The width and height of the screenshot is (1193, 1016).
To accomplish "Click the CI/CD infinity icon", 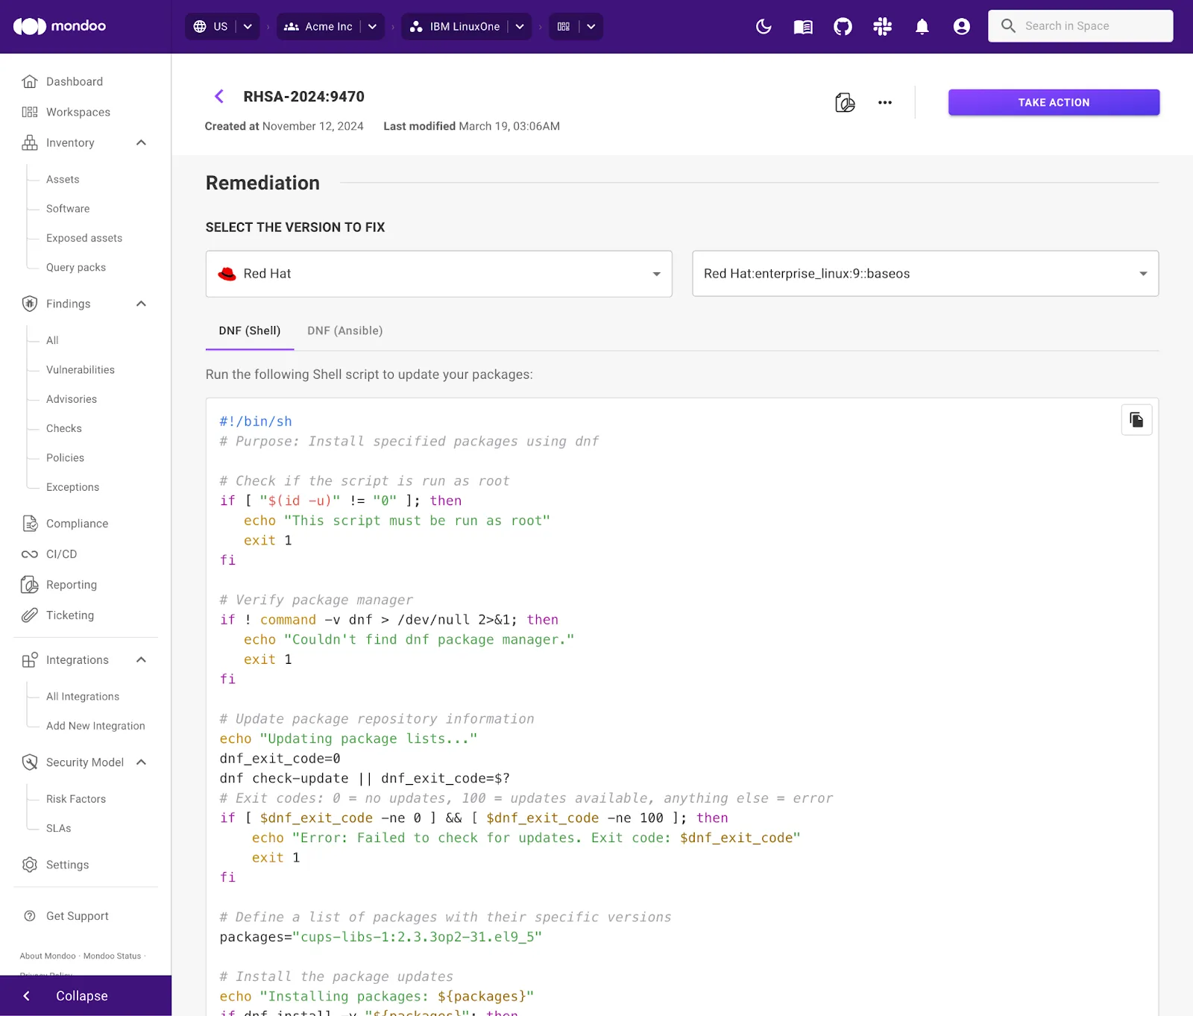I will (30, 554).
